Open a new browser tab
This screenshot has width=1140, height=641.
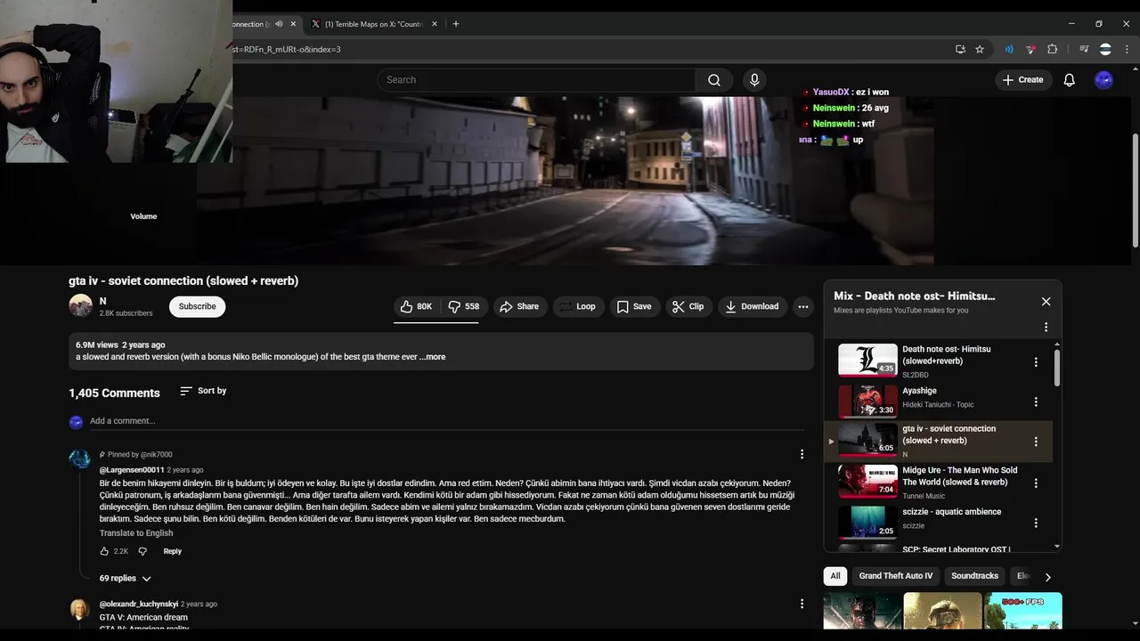(456, 24)
